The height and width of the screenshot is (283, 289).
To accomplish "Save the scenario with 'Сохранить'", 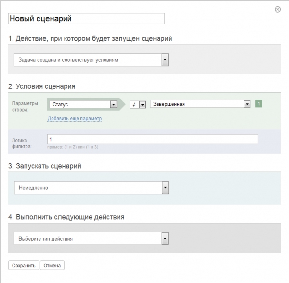I will tap(24, 266).
